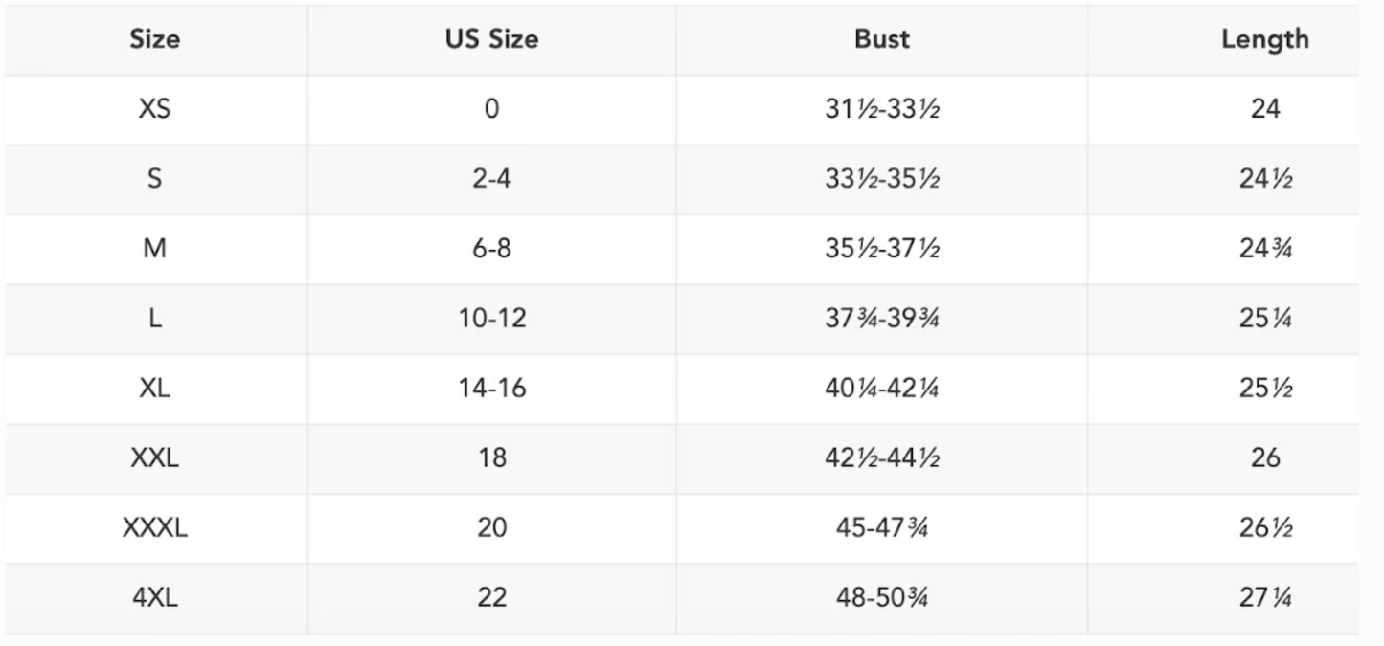The height and width of the screenshot is (646, 1384).
Task: Select the 4XL size row label
Action: click(155, 598)
